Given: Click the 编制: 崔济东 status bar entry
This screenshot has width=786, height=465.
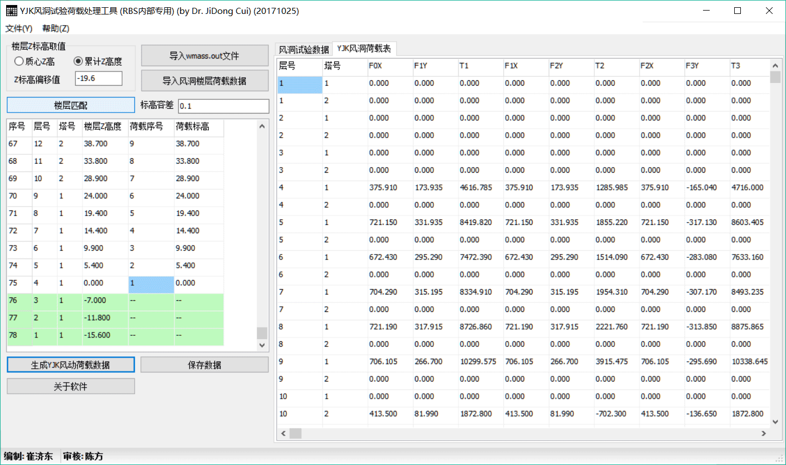Looking at the screenshot, I should pyautogui.click(x=28, y=457).
